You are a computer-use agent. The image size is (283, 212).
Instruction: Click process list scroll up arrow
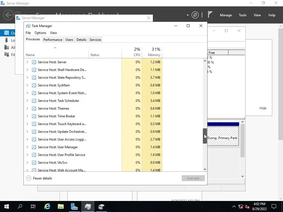[205, 61]
